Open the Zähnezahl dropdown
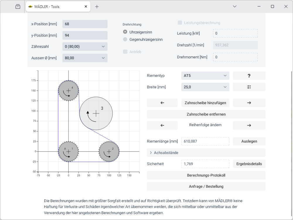 pos(85,47)
